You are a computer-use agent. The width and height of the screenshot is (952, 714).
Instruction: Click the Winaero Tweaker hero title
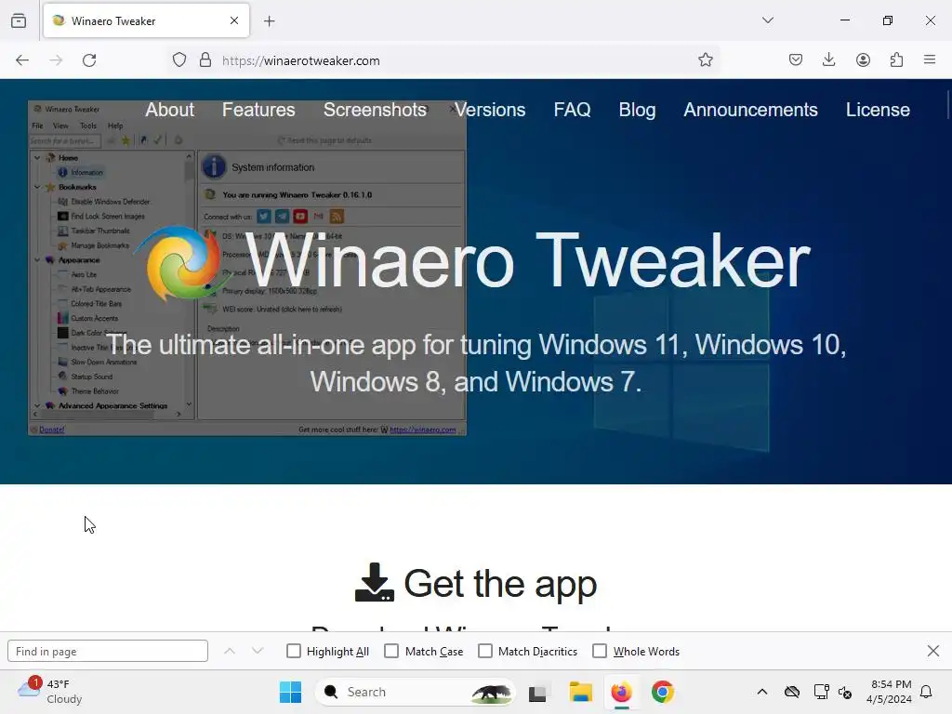528,261
